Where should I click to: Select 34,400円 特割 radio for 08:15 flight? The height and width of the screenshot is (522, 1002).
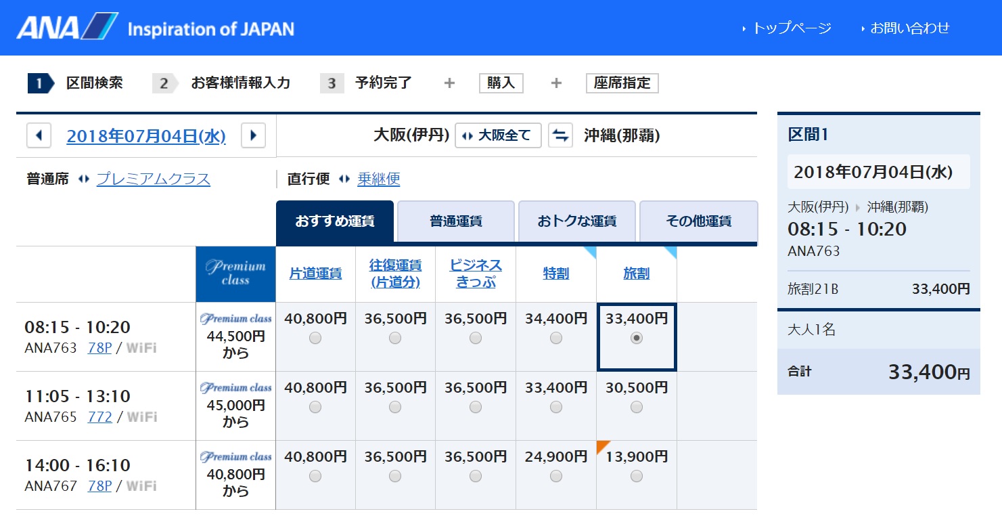pos(556,338)
